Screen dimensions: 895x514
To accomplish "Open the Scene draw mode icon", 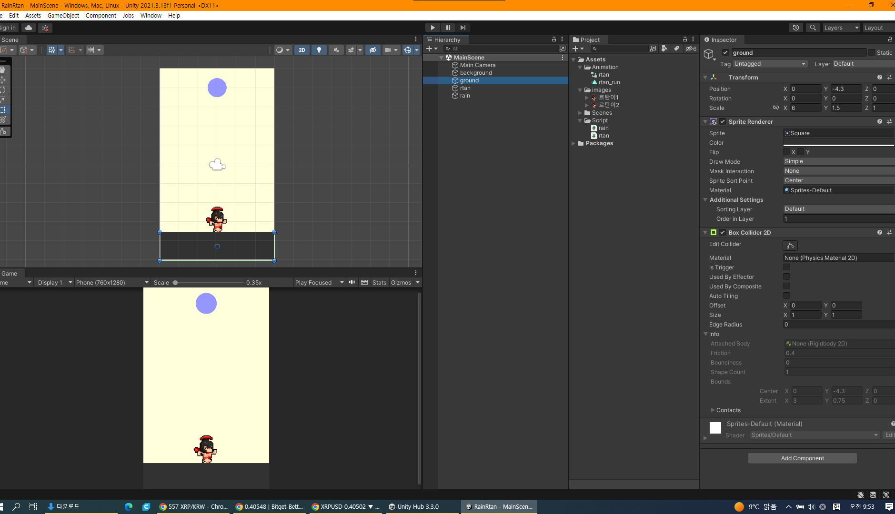I will click(280, 50).
